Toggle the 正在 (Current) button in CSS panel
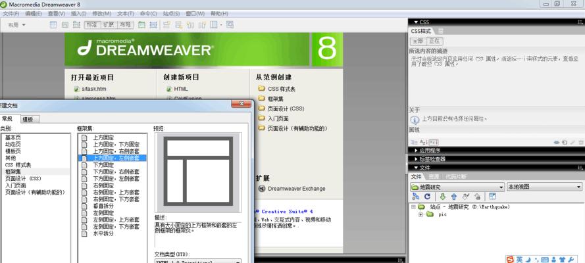Viewport: 585px width, 263px height. [434, 41]
